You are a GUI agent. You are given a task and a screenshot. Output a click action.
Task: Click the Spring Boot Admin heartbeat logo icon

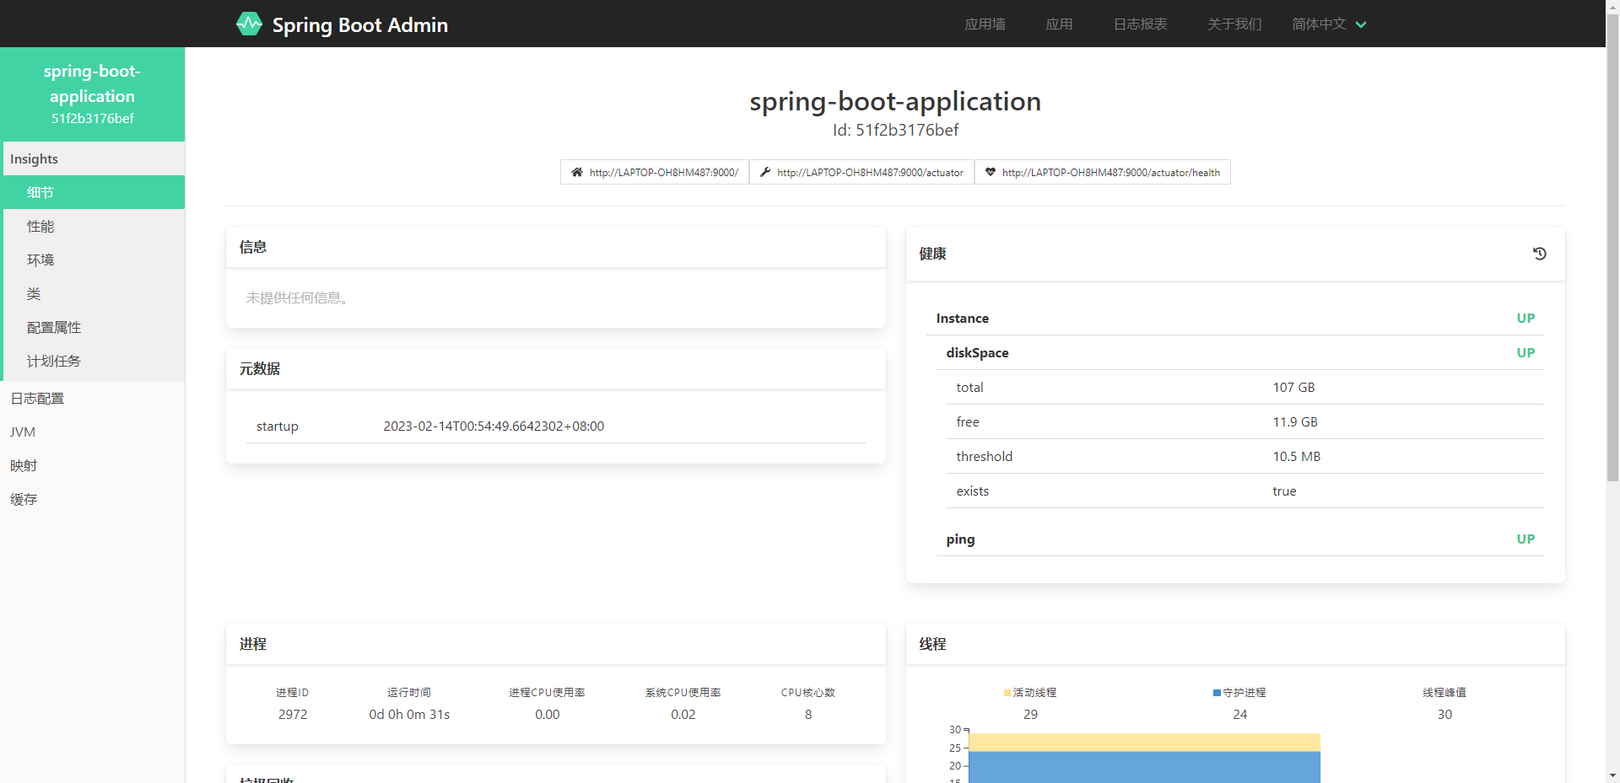tap(249, 24)
